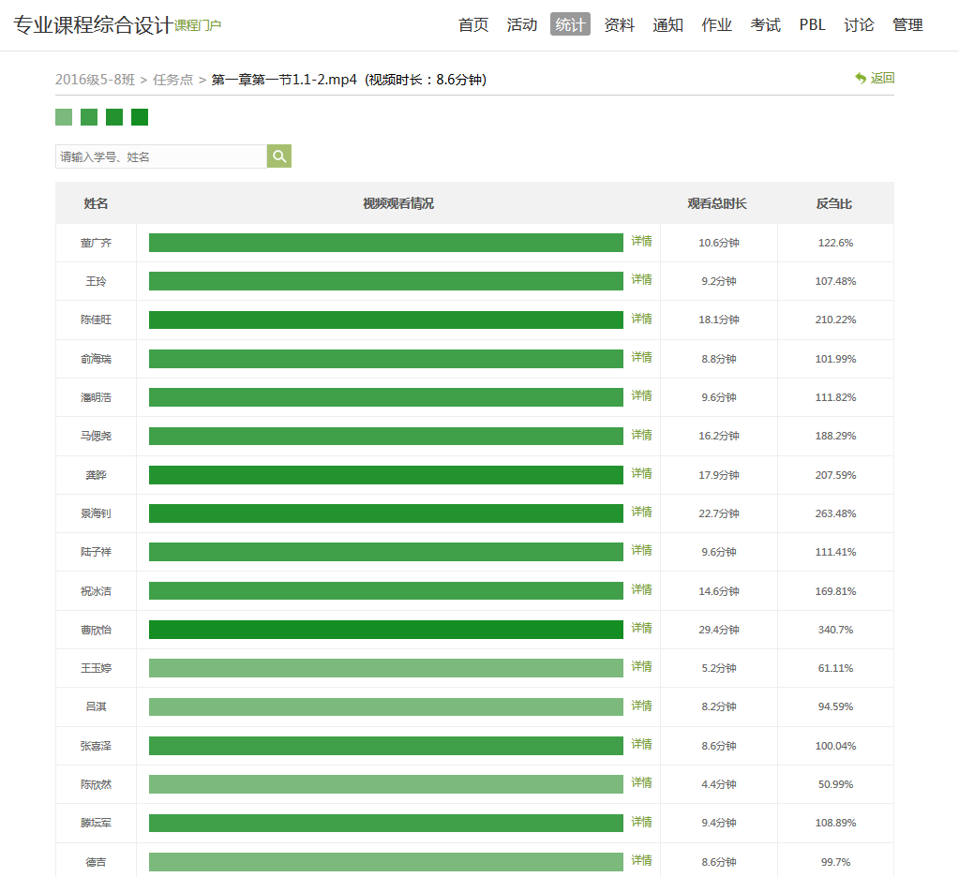Screen dimensions: 959x877
Task: Go to 首页 in the top navigation
Action: coord(473,25)
